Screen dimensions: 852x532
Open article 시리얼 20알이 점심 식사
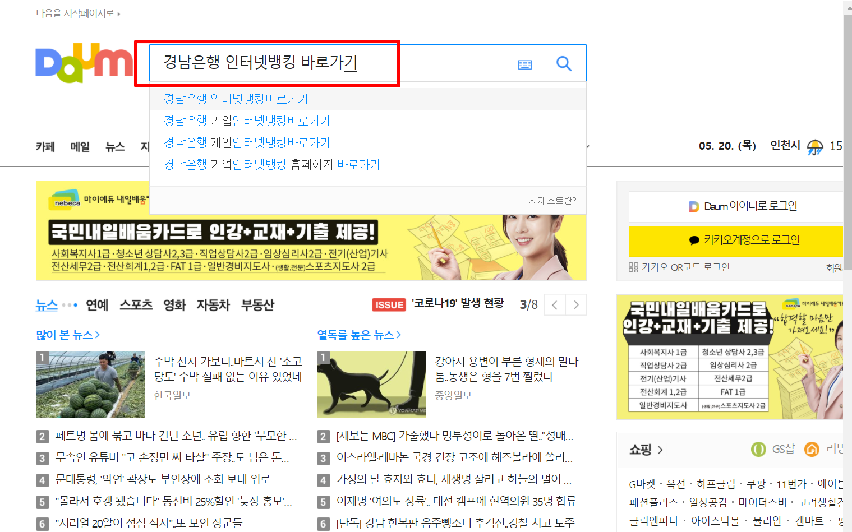149,523
